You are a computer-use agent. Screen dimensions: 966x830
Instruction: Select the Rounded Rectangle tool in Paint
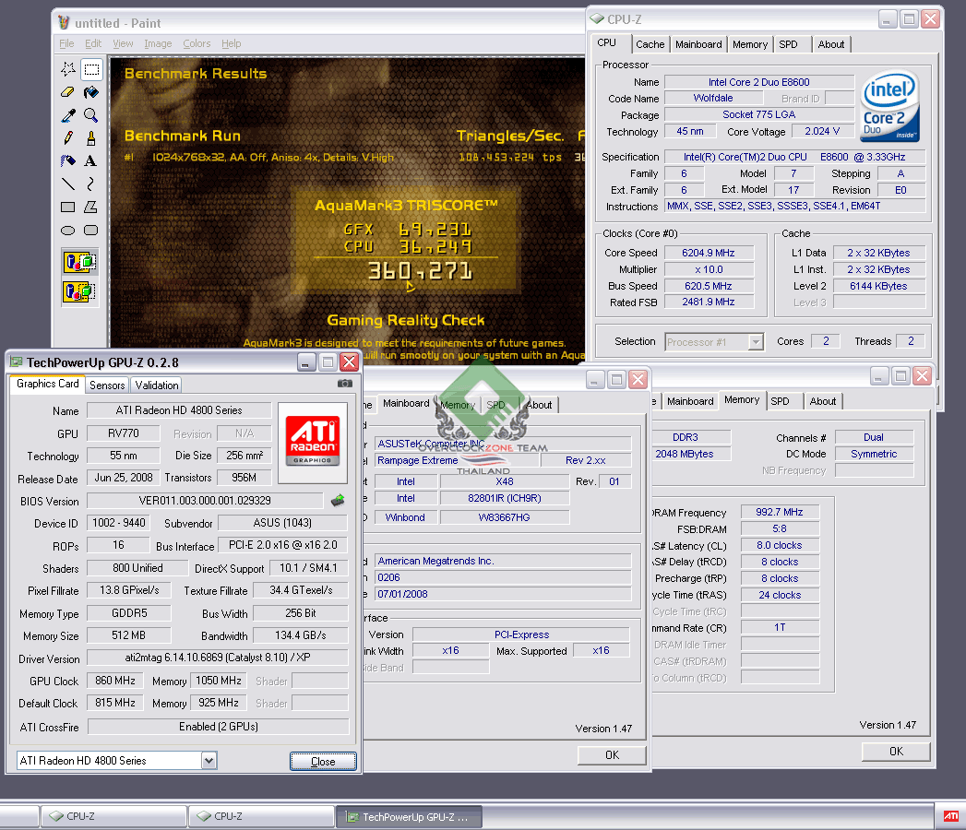[91, 231]
